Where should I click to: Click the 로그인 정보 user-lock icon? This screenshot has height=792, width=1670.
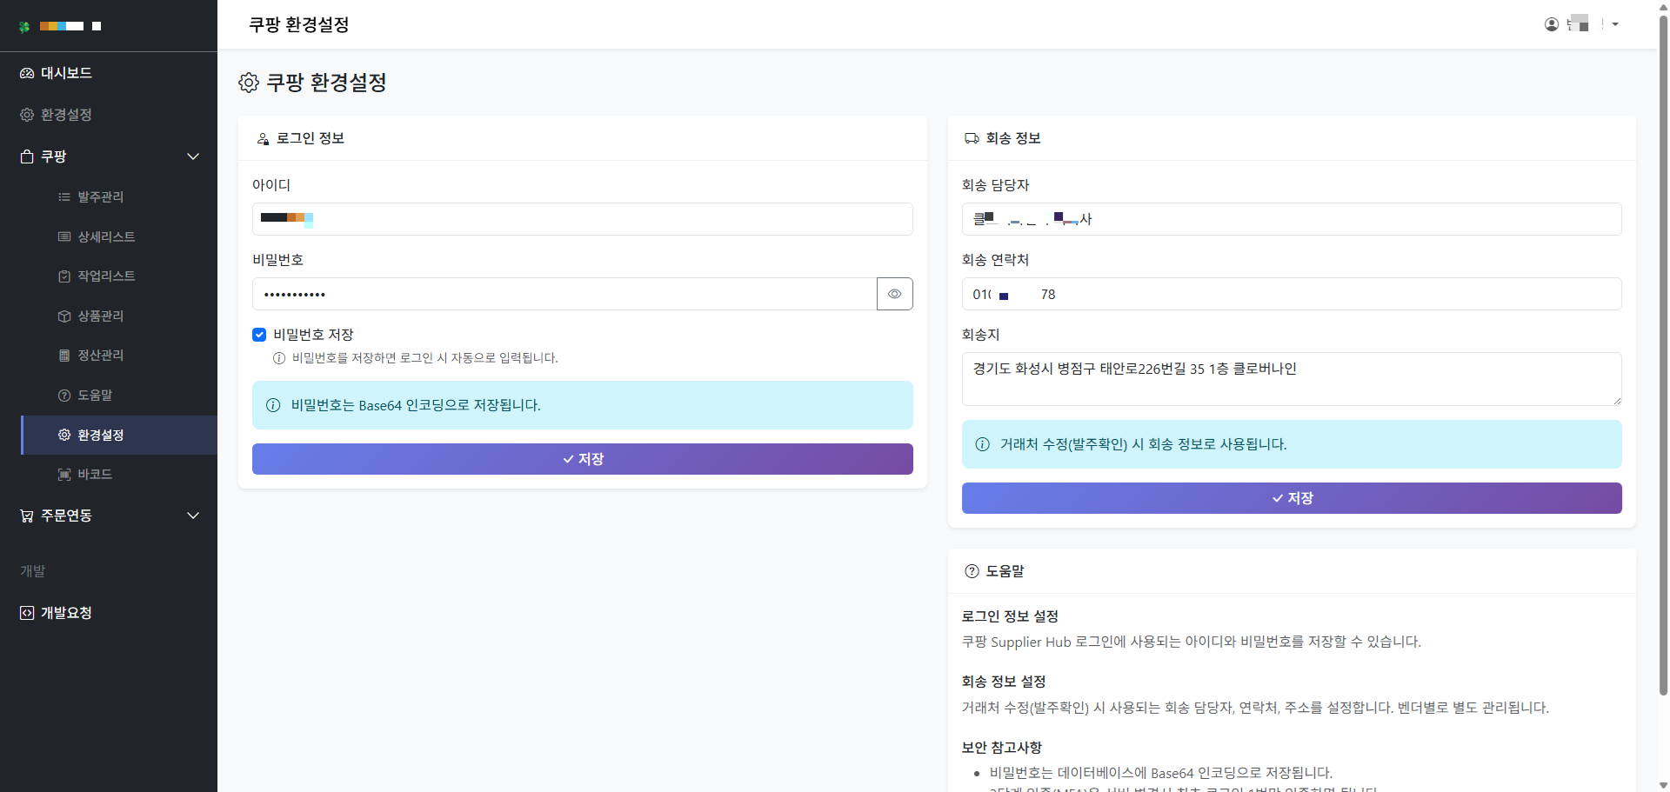pos(264,139)
